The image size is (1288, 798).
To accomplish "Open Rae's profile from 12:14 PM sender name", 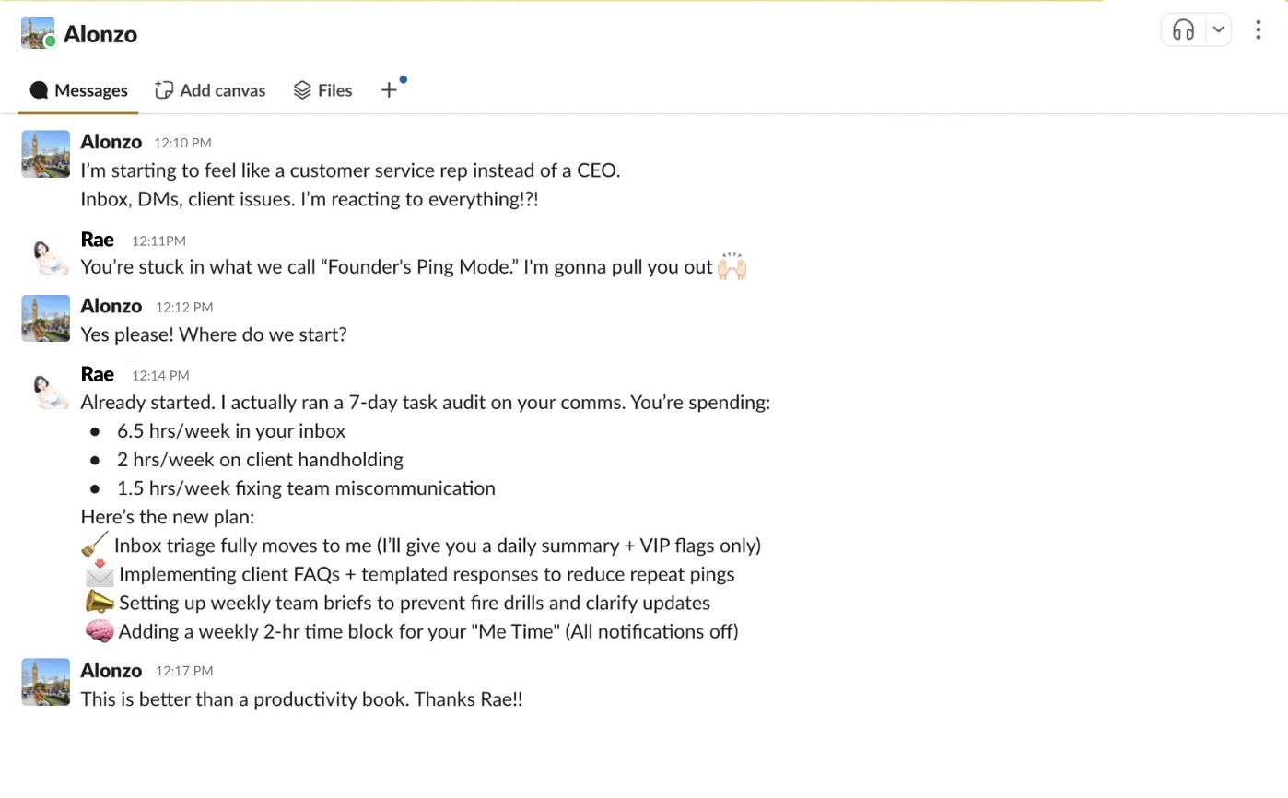I will [x=98, y=374].
